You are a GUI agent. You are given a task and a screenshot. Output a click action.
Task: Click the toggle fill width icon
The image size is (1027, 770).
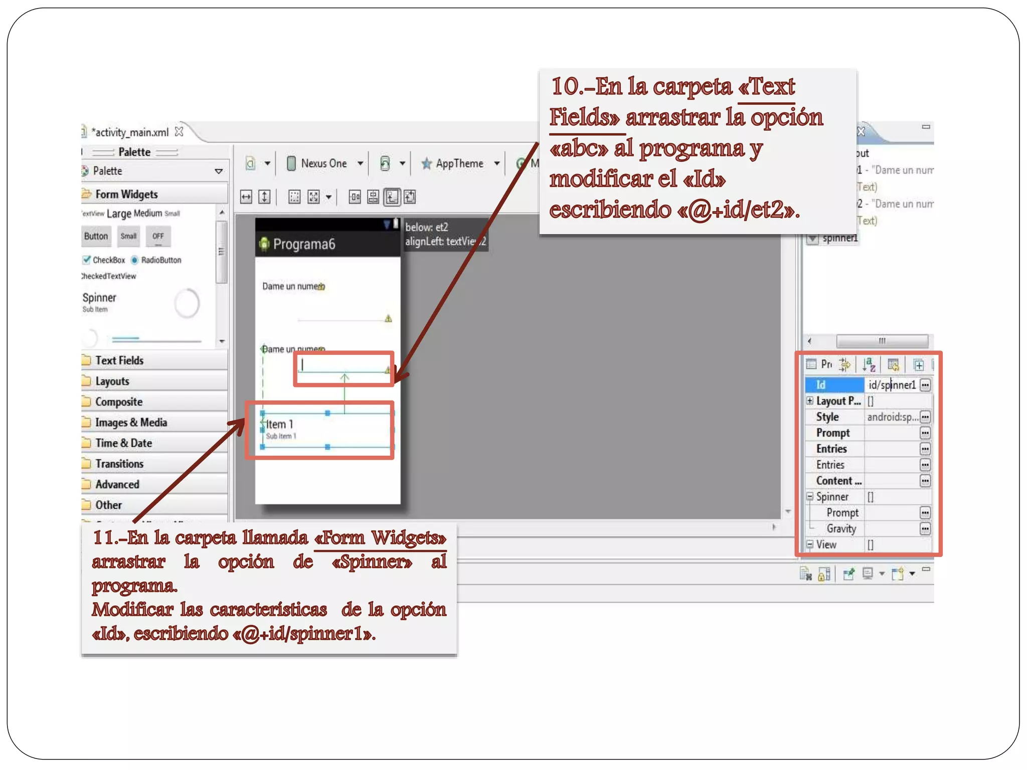coord(246,197)
